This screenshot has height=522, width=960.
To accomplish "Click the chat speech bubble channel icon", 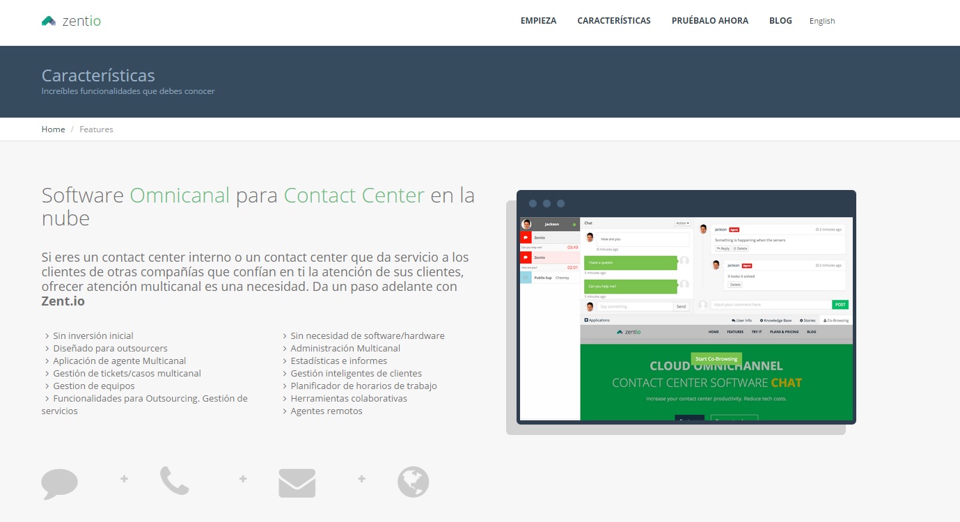I will click(60, 483).
